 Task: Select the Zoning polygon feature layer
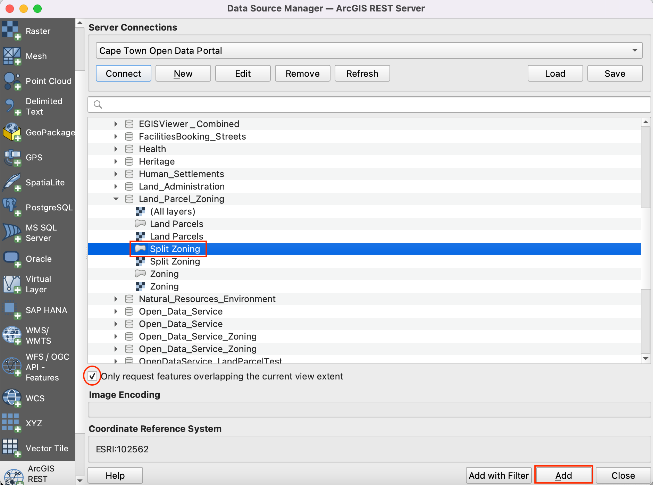[x=164, y=274]
